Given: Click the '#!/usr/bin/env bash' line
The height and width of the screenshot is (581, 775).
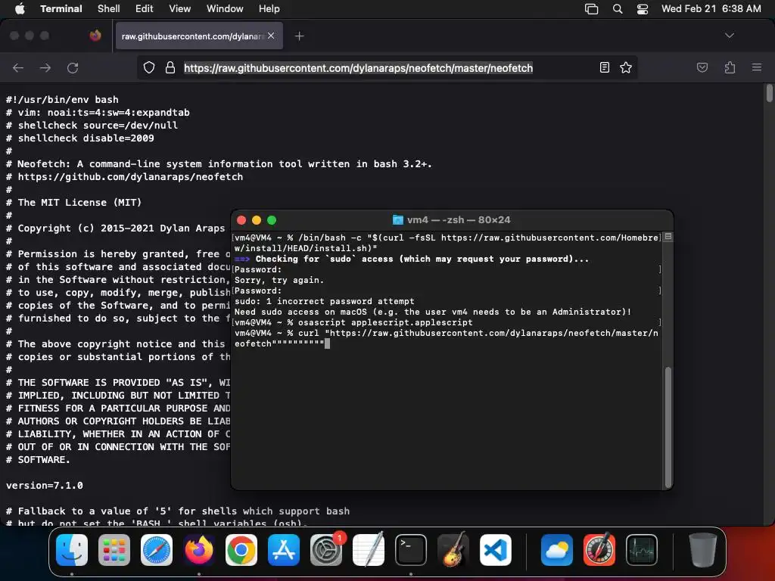Looking at the screenshot, I should pyautogui.click(x=62, y=99).
